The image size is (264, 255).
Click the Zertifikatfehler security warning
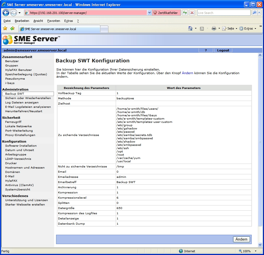(166, 13)
